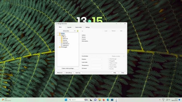This screenshot has width=182, height=102.
Task: Select the illustro tree item
Action: click(63, 33)
